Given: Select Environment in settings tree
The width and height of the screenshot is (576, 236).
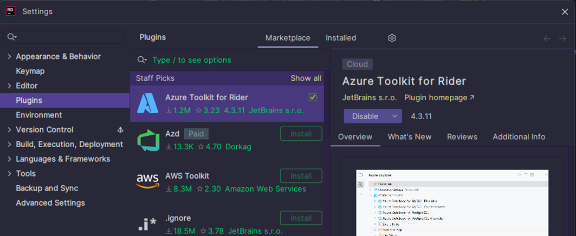Looking at the screenshot, I should [39, 115].
